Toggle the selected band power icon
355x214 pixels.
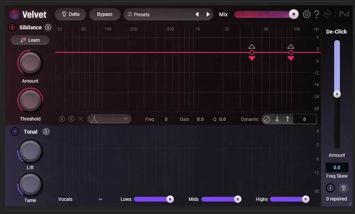[x=62, y=119]
